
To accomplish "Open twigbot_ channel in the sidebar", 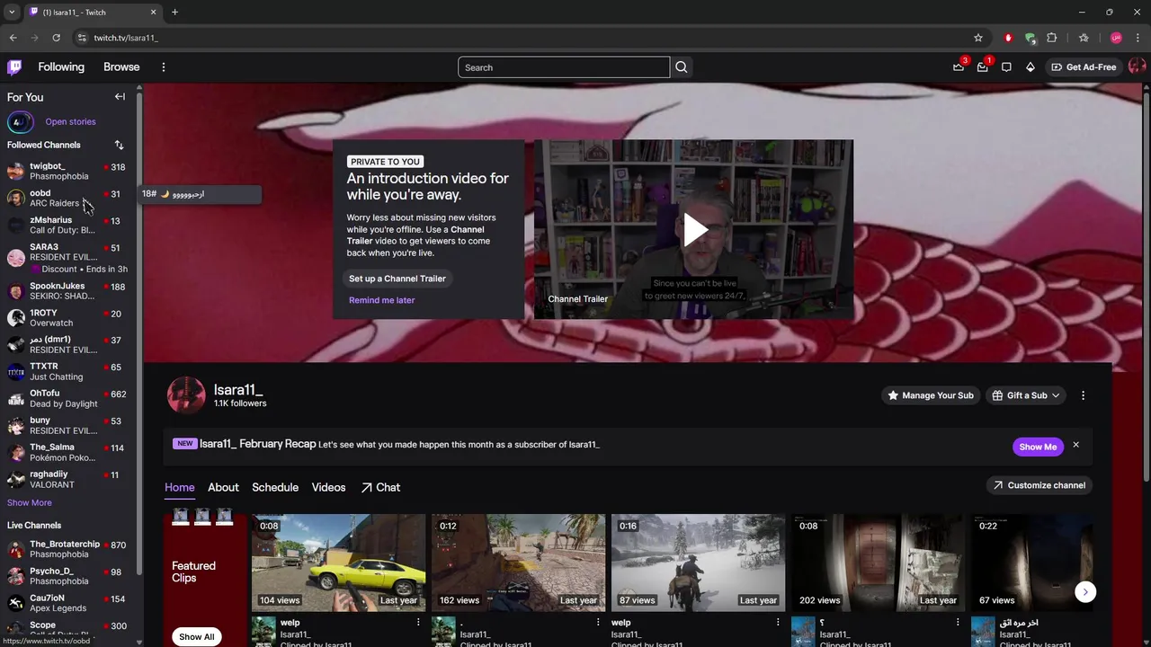I will 67,171.
